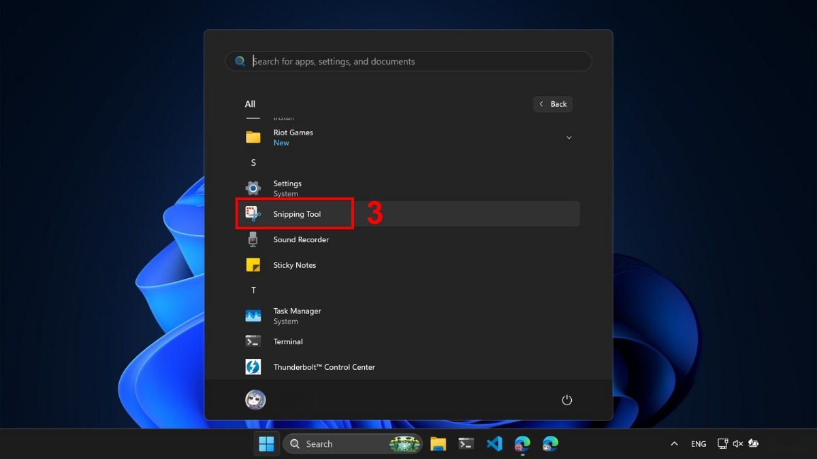This screenshot has height=459, width=817.
Task: Launch Visual Studio Code from the taskbar
Action: [494, 443]
